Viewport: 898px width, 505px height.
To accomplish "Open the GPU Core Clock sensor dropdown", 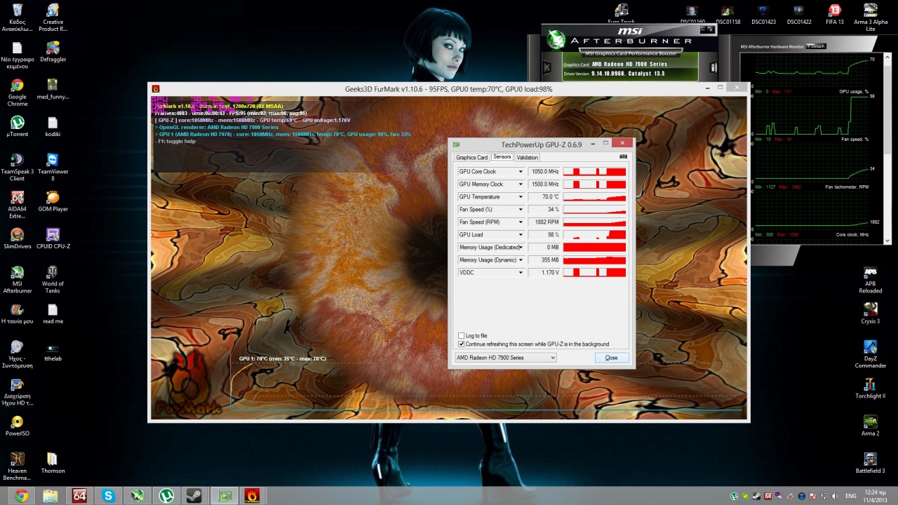I will [x=521, y=172].
